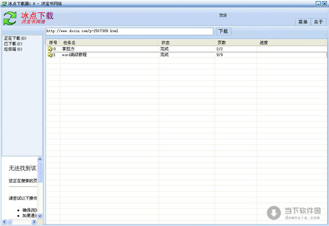Click 完成 status of 掌控力 row
Screen dimensions: 329x226
coord(164,49)
